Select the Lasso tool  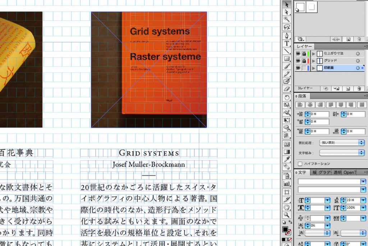coord(286,27)
